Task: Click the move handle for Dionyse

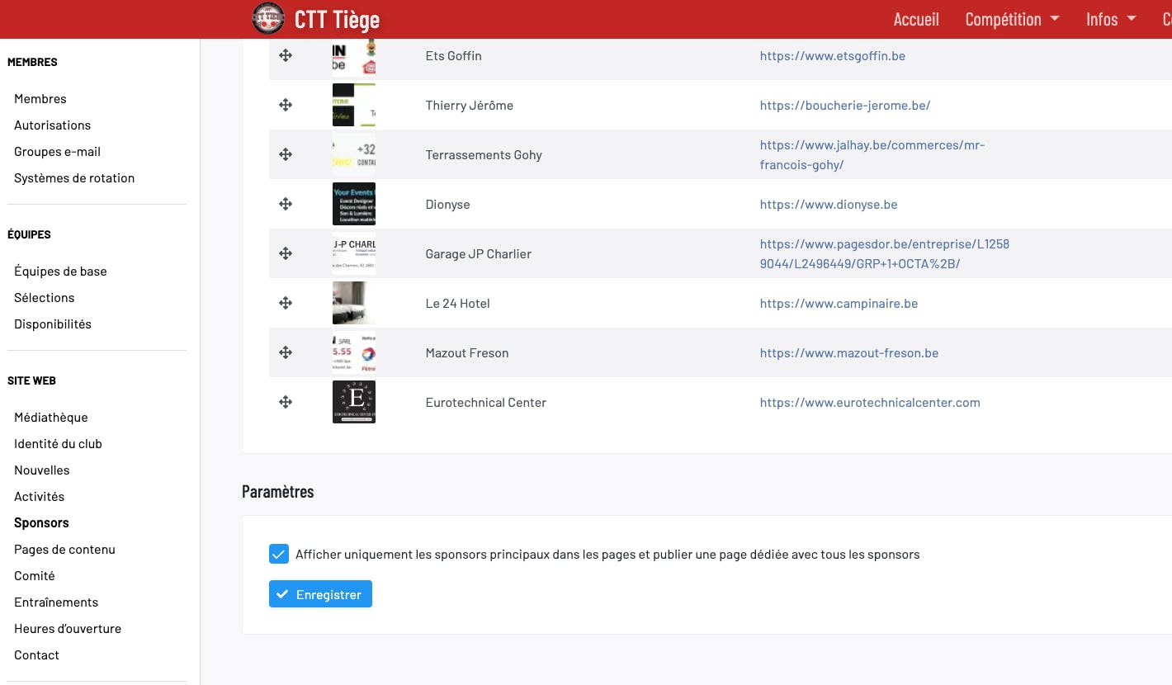Action: point(286,204)
